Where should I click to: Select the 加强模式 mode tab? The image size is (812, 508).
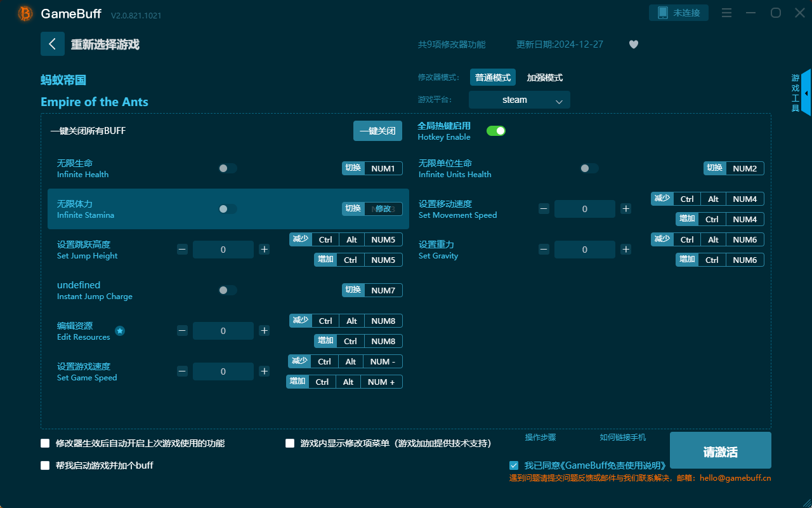pos(545,77)
